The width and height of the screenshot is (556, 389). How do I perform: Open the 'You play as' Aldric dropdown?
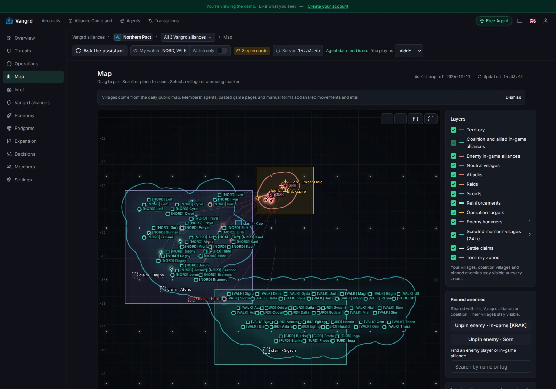409,51
